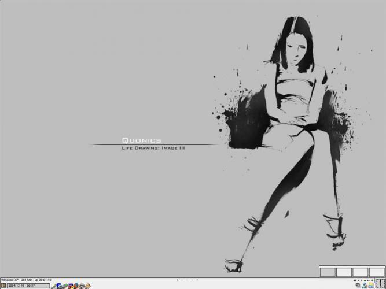
Task: Click the left arrow in the bottom center bar
Action: click(x=177, y=280)
